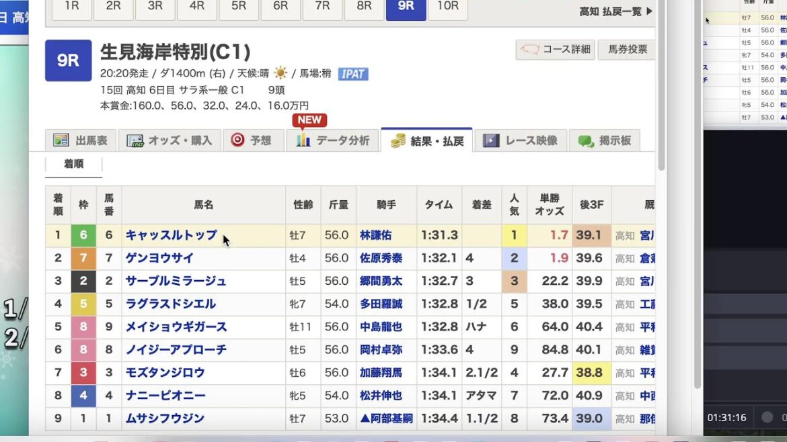Image resolution: width=787 pixels, height=442 pixels.
Task: Click the red NEW badge above データ分析
Action: pos(309,120)
